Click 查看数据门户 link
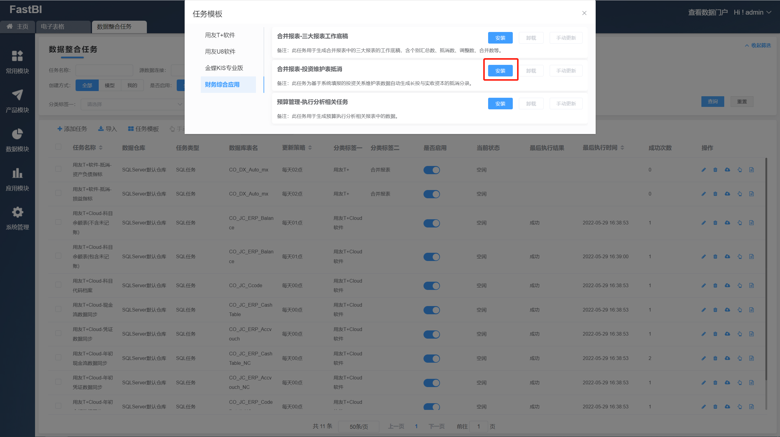780x437 pixels. tap(707, 12)
